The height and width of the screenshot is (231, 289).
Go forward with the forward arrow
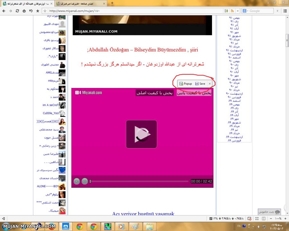point(11,11)
